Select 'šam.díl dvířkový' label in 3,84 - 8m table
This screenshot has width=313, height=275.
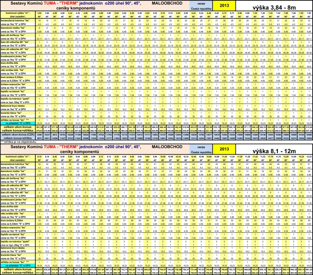(13, 35)
